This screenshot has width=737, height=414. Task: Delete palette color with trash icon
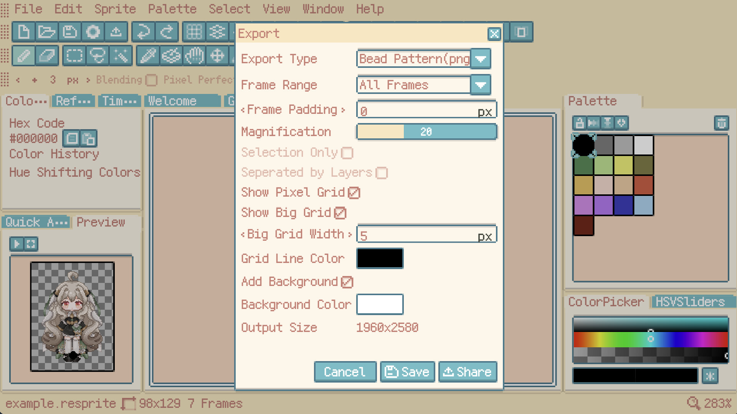721,123
